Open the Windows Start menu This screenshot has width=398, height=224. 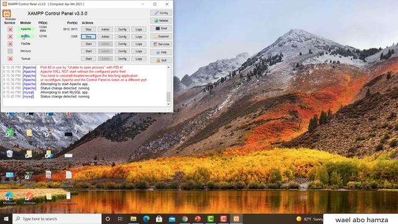(6, 218)
